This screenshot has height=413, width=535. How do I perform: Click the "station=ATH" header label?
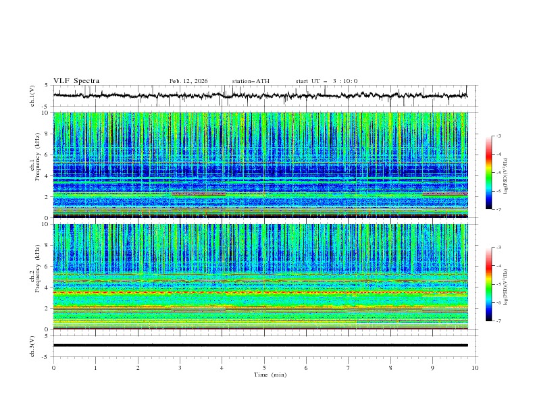pos(251,81)
